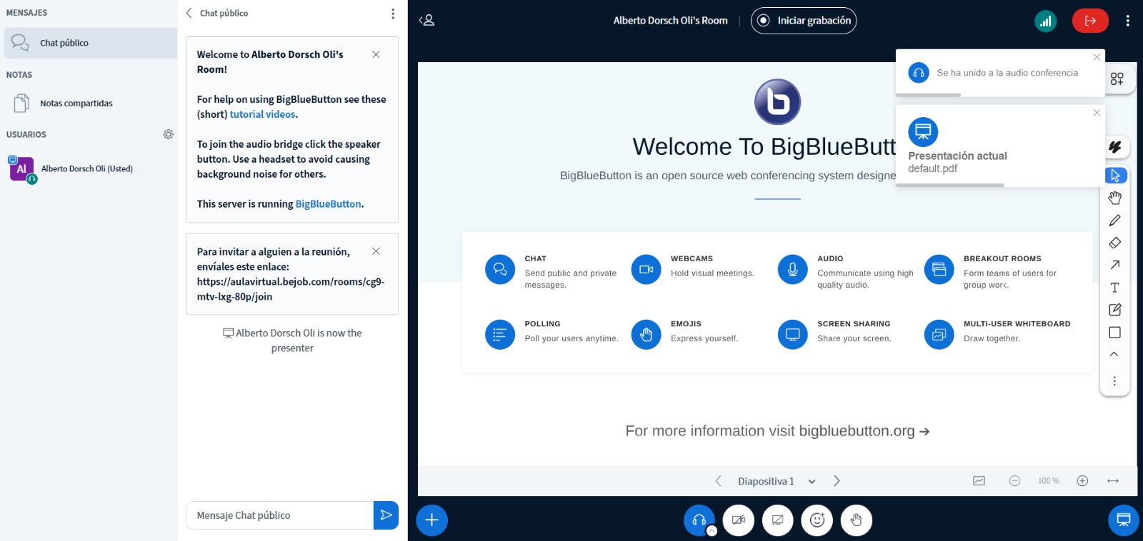Image resolution: width=1143 pixels, height=541 pixels.
Task: Open user management gear icon
Action: [x=169, y=134]
